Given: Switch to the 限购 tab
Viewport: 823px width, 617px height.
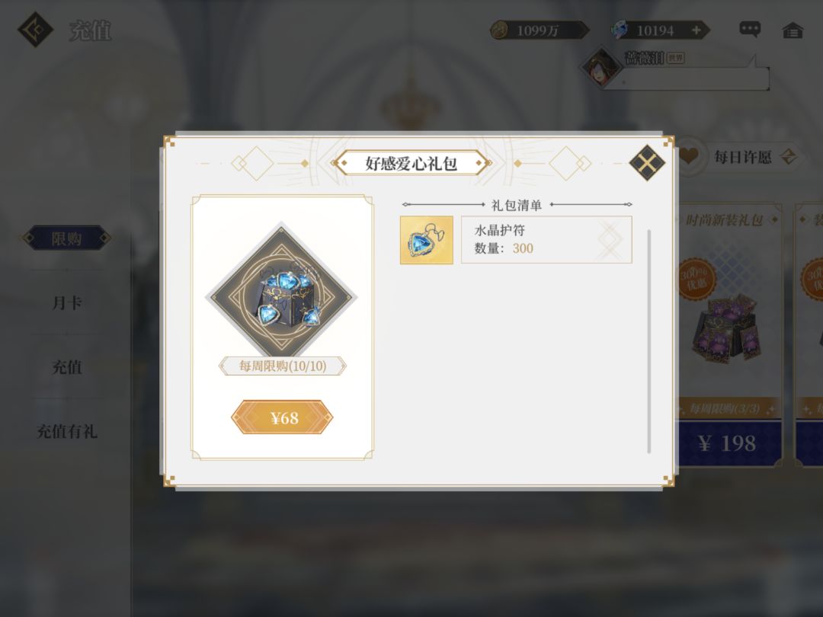Looking at the screenshot, I should pos(66,238).
